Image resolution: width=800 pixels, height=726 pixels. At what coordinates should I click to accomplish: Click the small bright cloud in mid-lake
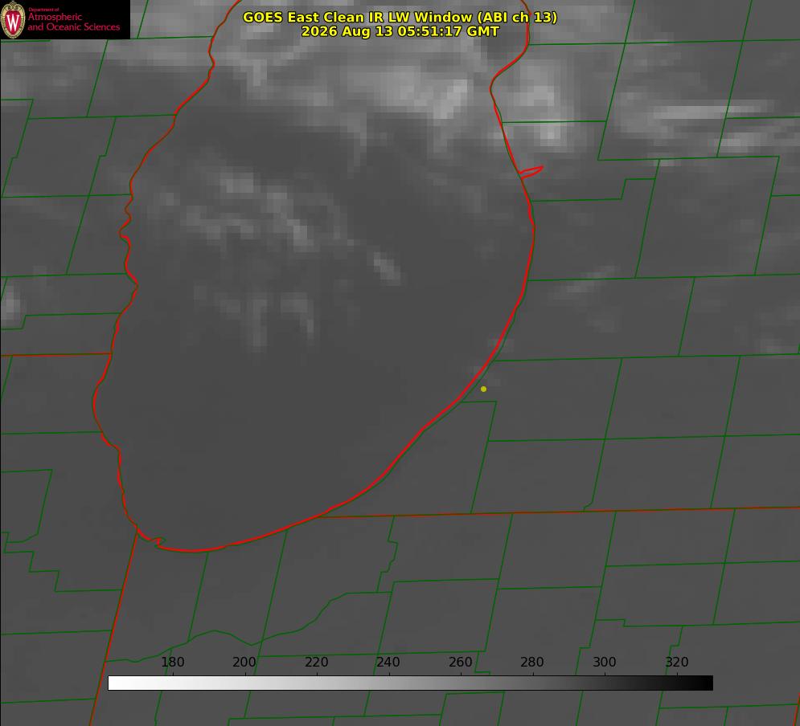click(387, 266)
